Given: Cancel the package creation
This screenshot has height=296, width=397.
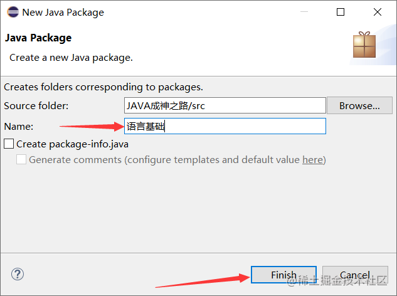Looking at the screenshot, I should (355, 275).
